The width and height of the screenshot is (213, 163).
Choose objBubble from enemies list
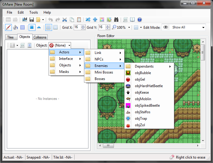click(x=149, y=73)
